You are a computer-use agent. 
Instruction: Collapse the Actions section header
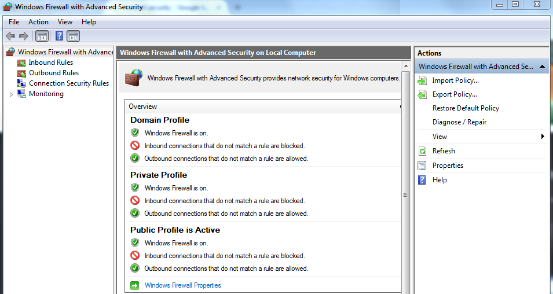[x=542, y=67]
